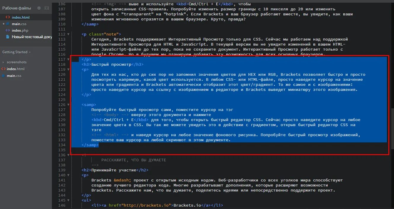The height and width of the screenshot is (209, 394).
Task: Open index.html in the project tree
Action: pos(16,69)
